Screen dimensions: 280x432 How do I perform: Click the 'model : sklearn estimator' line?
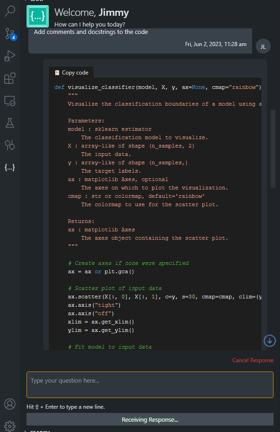click(110, 129)
